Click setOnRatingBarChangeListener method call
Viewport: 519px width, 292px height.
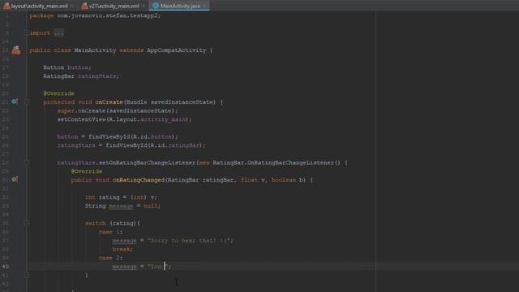(x=148, y=162)
